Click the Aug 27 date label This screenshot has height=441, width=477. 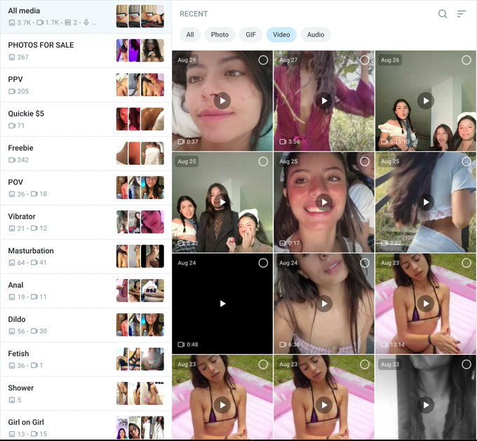click(288, 60)
